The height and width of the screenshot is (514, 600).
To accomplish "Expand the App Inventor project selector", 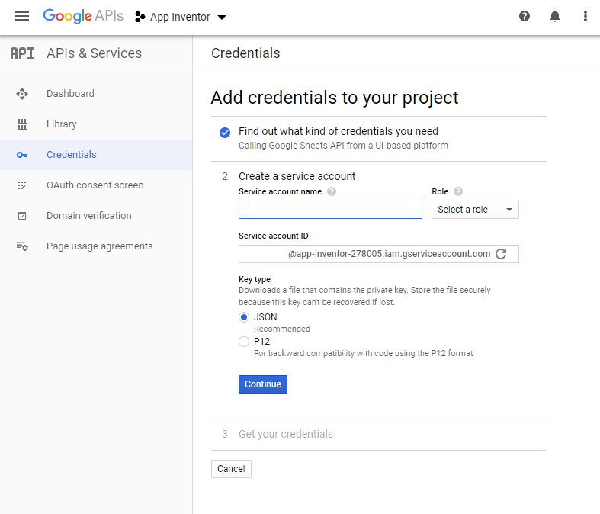I will tap(181, 17).
